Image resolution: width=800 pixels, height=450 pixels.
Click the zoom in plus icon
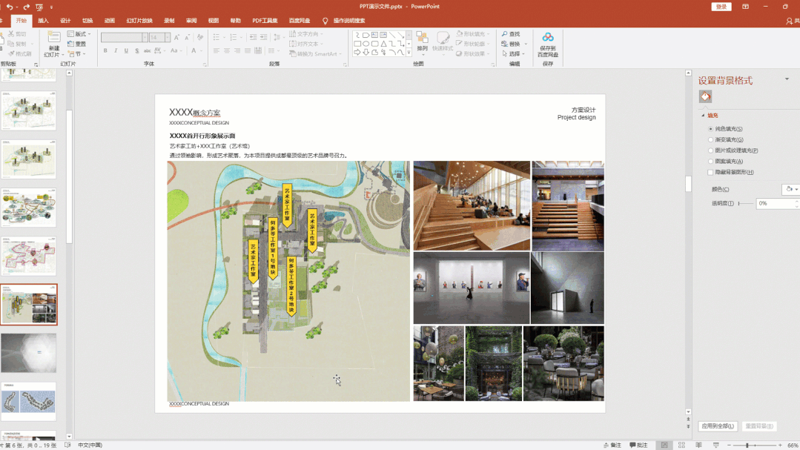pos(780,446)
